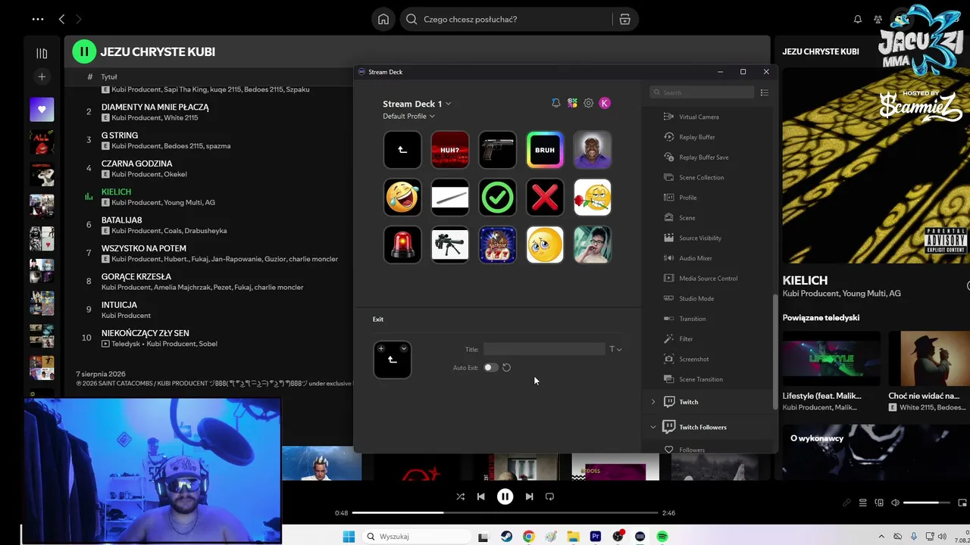
Task: Open Stream Deck settings gear
Action: [588, 103]
